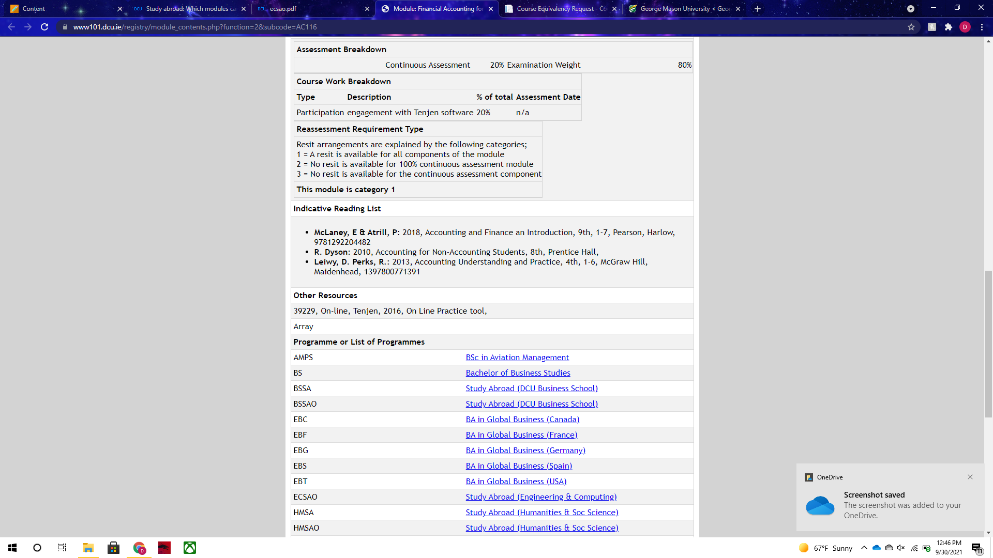Go back to previous page
The width and height of the screenshot is (993, 558).
(11, 27)
